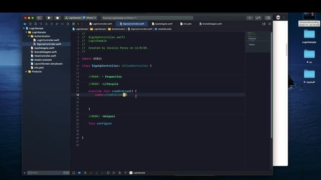Click the Simulate Location arrow icon
Image resolution: width=321 pixels, height=180 pixels.
pos(125,173)
